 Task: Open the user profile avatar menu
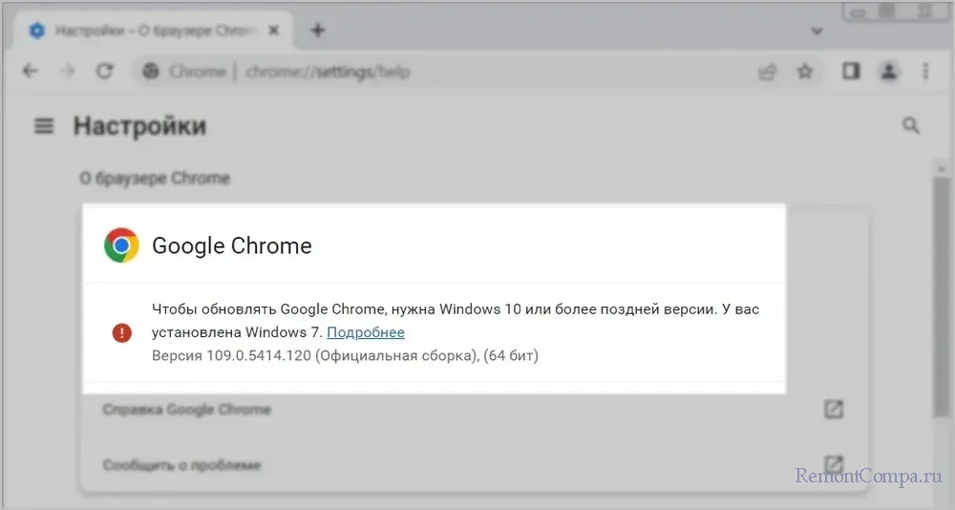pos(888,72)
